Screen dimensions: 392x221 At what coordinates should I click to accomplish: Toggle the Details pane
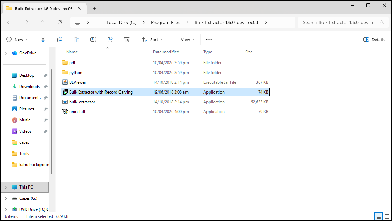point(374,39)
